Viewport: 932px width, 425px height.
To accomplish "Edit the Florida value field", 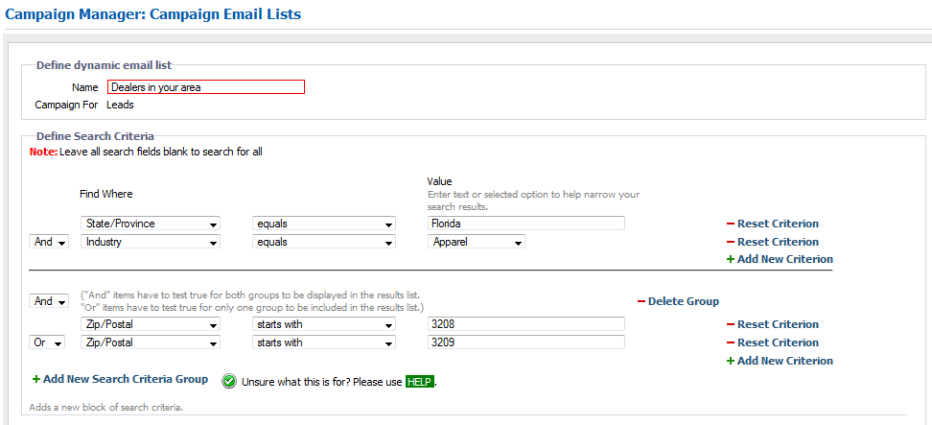I will click(x=525, y=224).
